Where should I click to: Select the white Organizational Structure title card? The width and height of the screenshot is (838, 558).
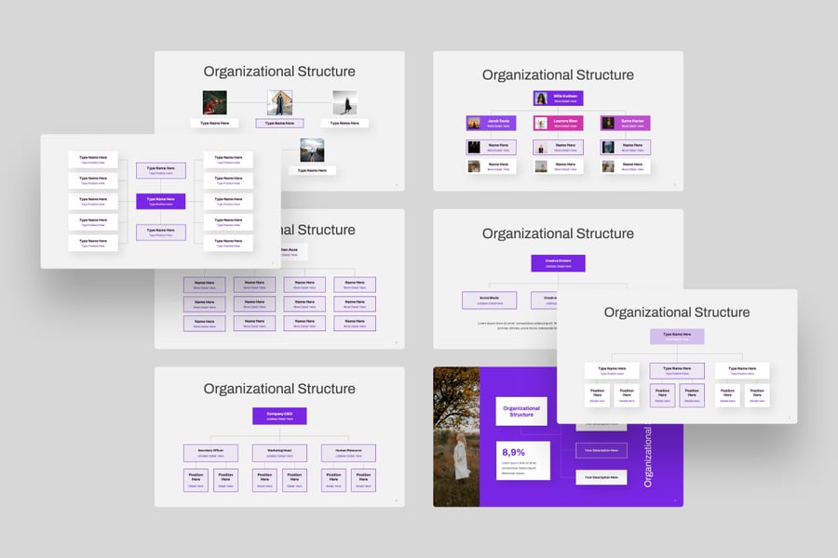(521, 411)
